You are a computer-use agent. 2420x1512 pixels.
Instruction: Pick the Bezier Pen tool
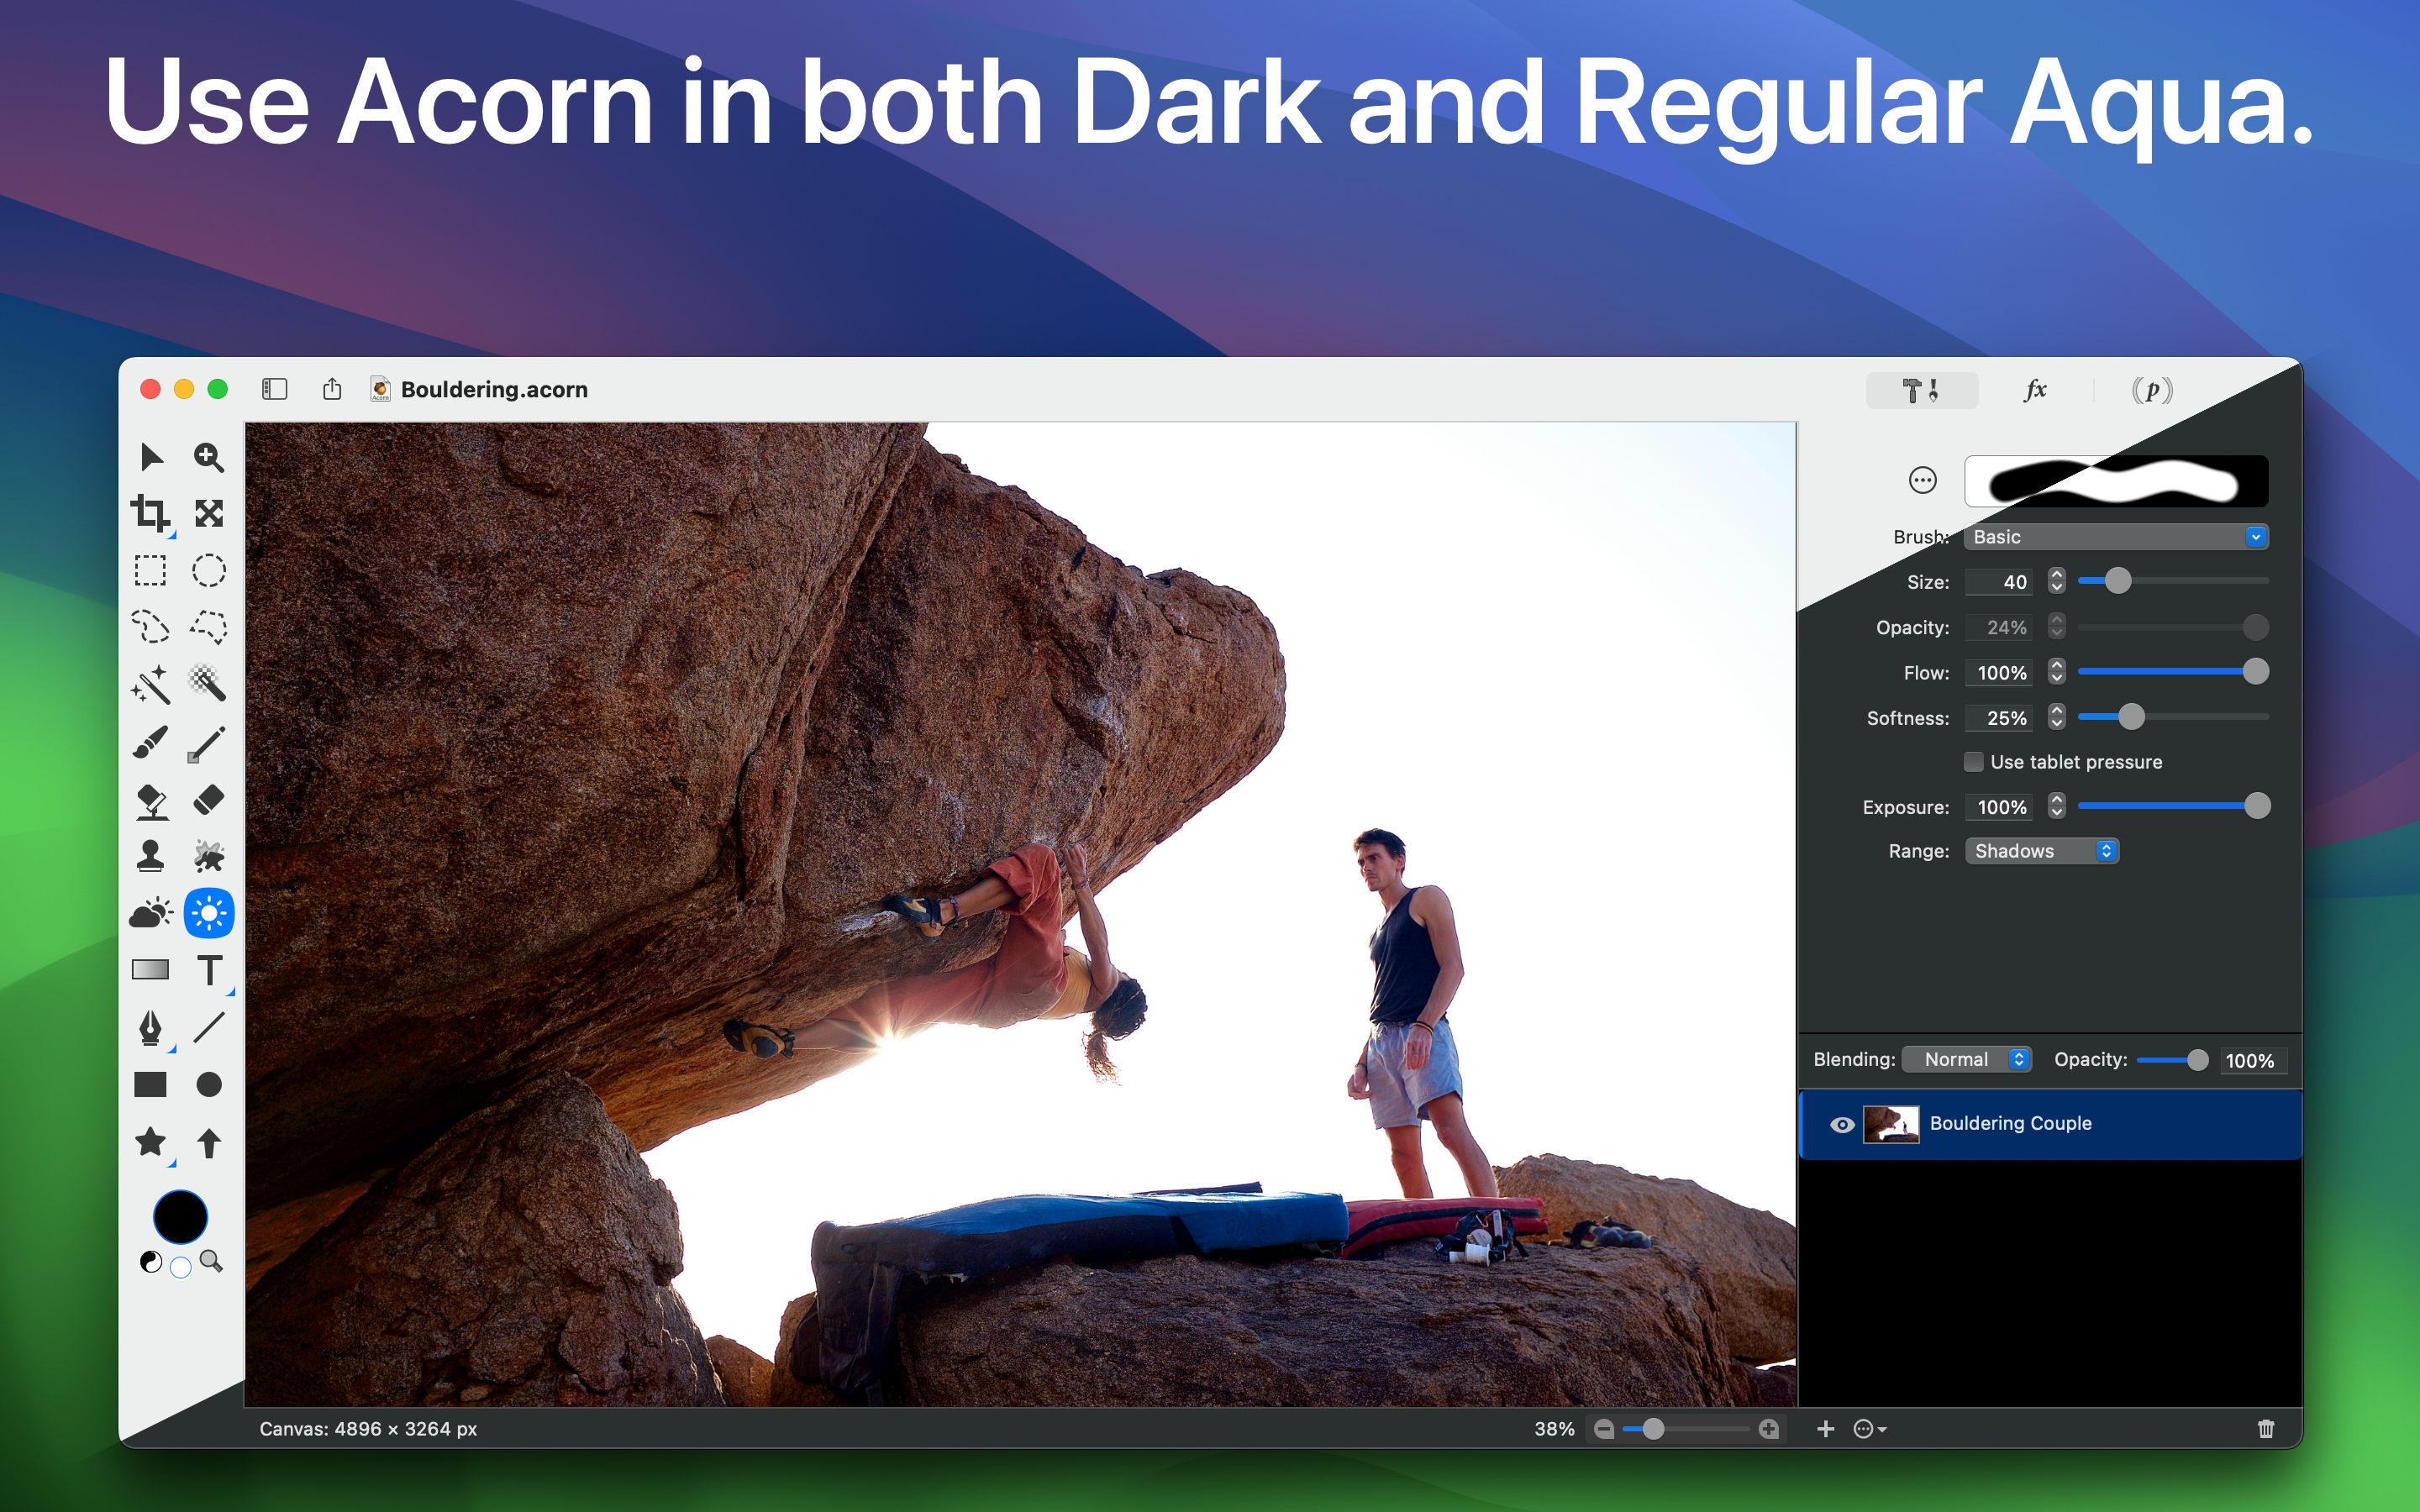(150, 1027)
